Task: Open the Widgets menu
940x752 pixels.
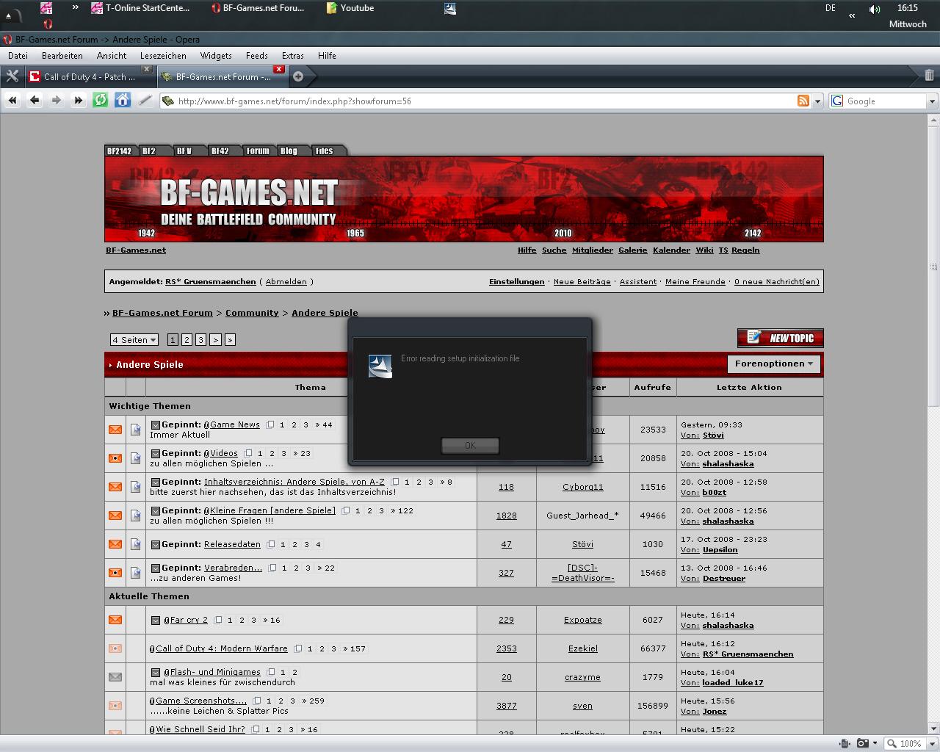Action: click(216, 55)
